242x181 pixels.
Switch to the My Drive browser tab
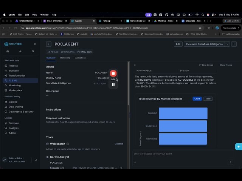[166, 21]
